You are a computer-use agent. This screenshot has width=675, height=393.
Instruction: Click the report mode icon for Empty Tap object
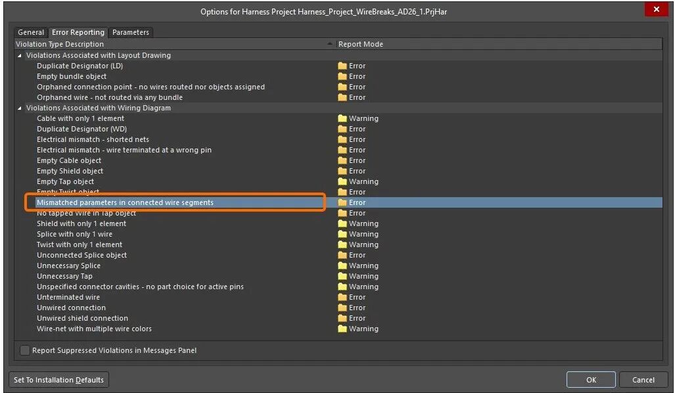(x=342, y=181)
